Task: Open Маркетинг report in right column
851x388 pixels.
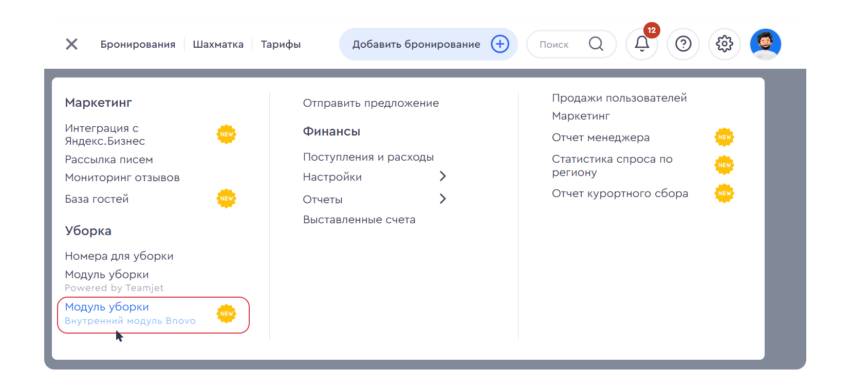Action: point(581,116)
